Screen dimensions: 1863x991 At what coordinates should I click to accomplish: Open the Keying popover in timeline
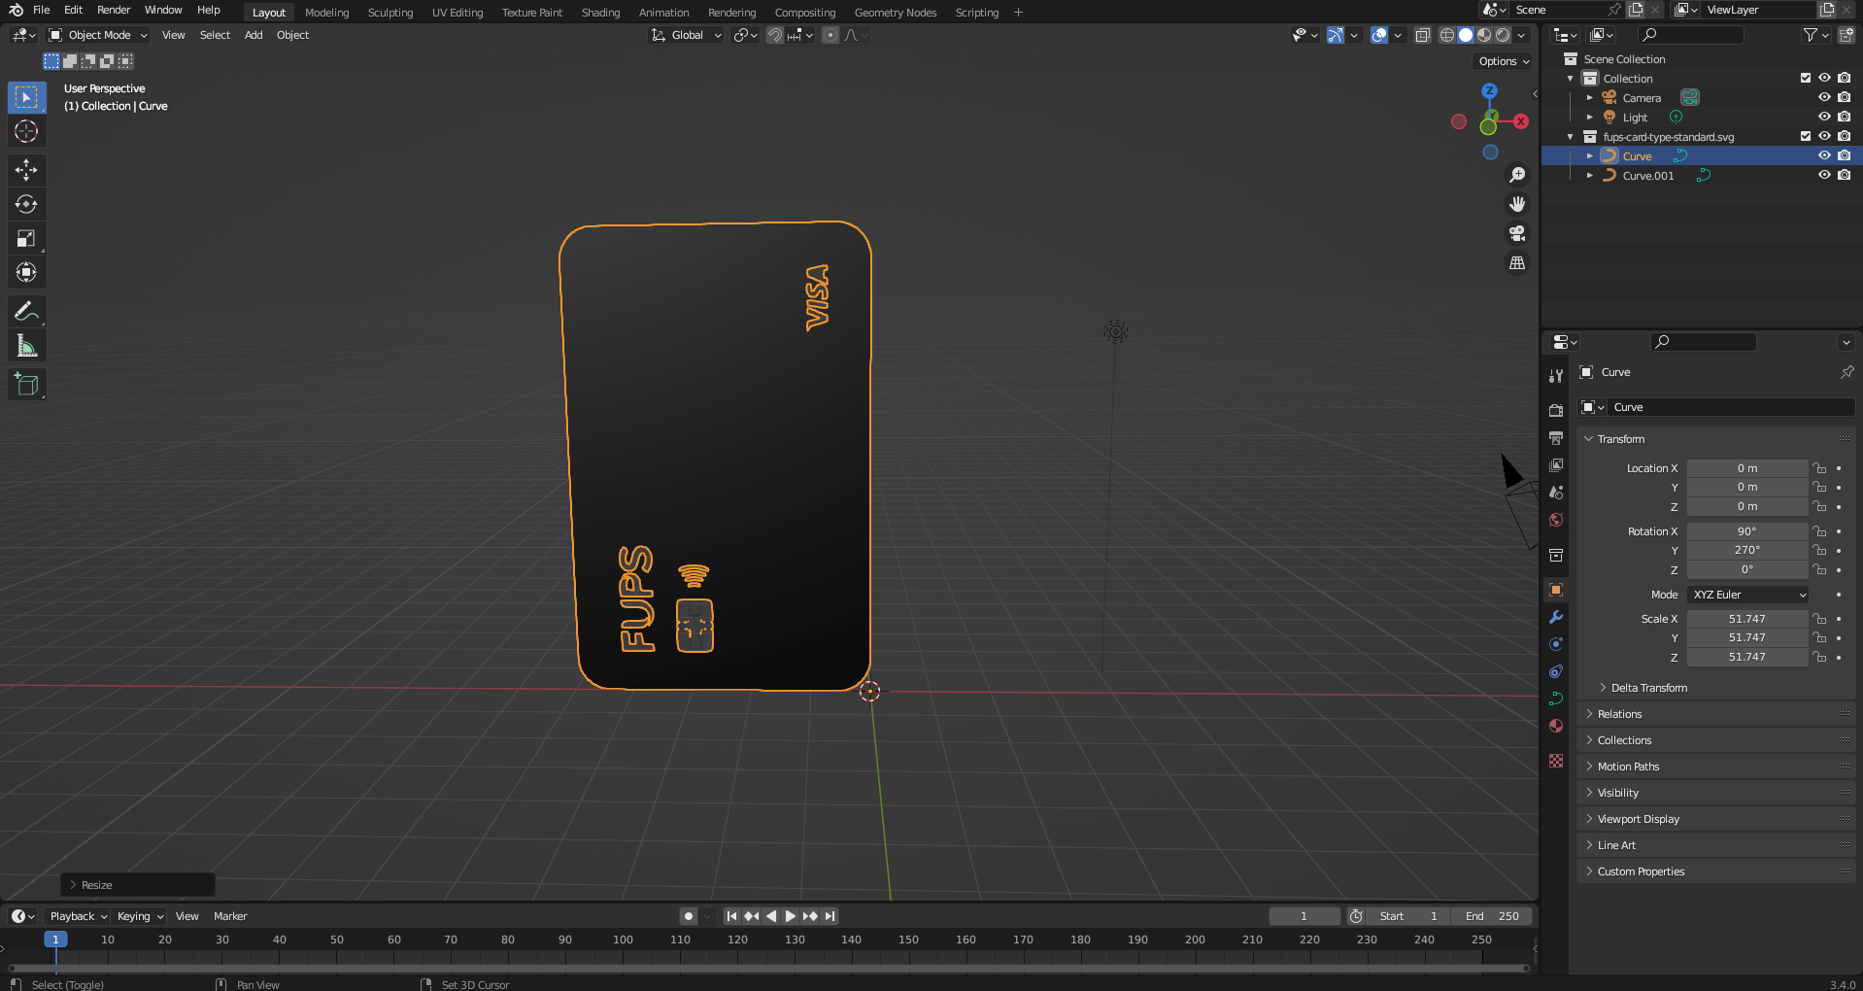[140, 916]
